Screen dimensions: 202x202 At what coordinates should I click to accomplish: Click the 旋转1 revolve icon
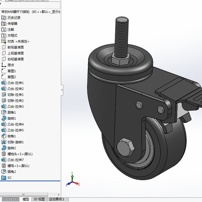pos(4,119)
